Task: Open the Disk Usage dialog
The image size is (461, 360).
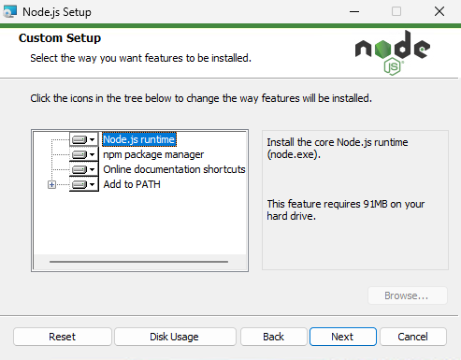Action: 175,337
